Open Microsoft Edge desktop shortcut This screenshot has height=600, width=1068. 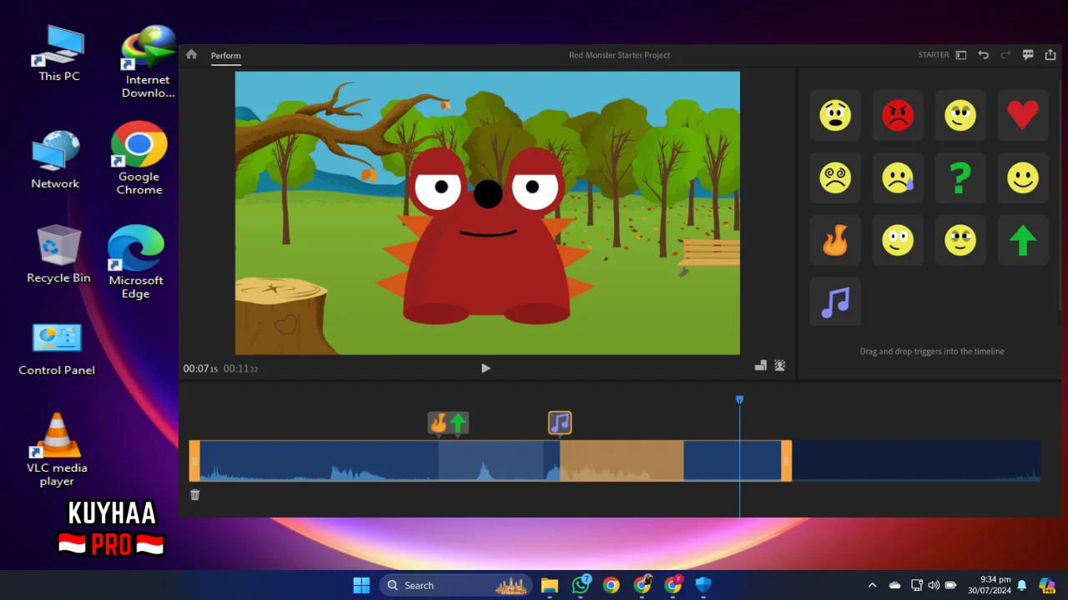(x=135, y=262)
